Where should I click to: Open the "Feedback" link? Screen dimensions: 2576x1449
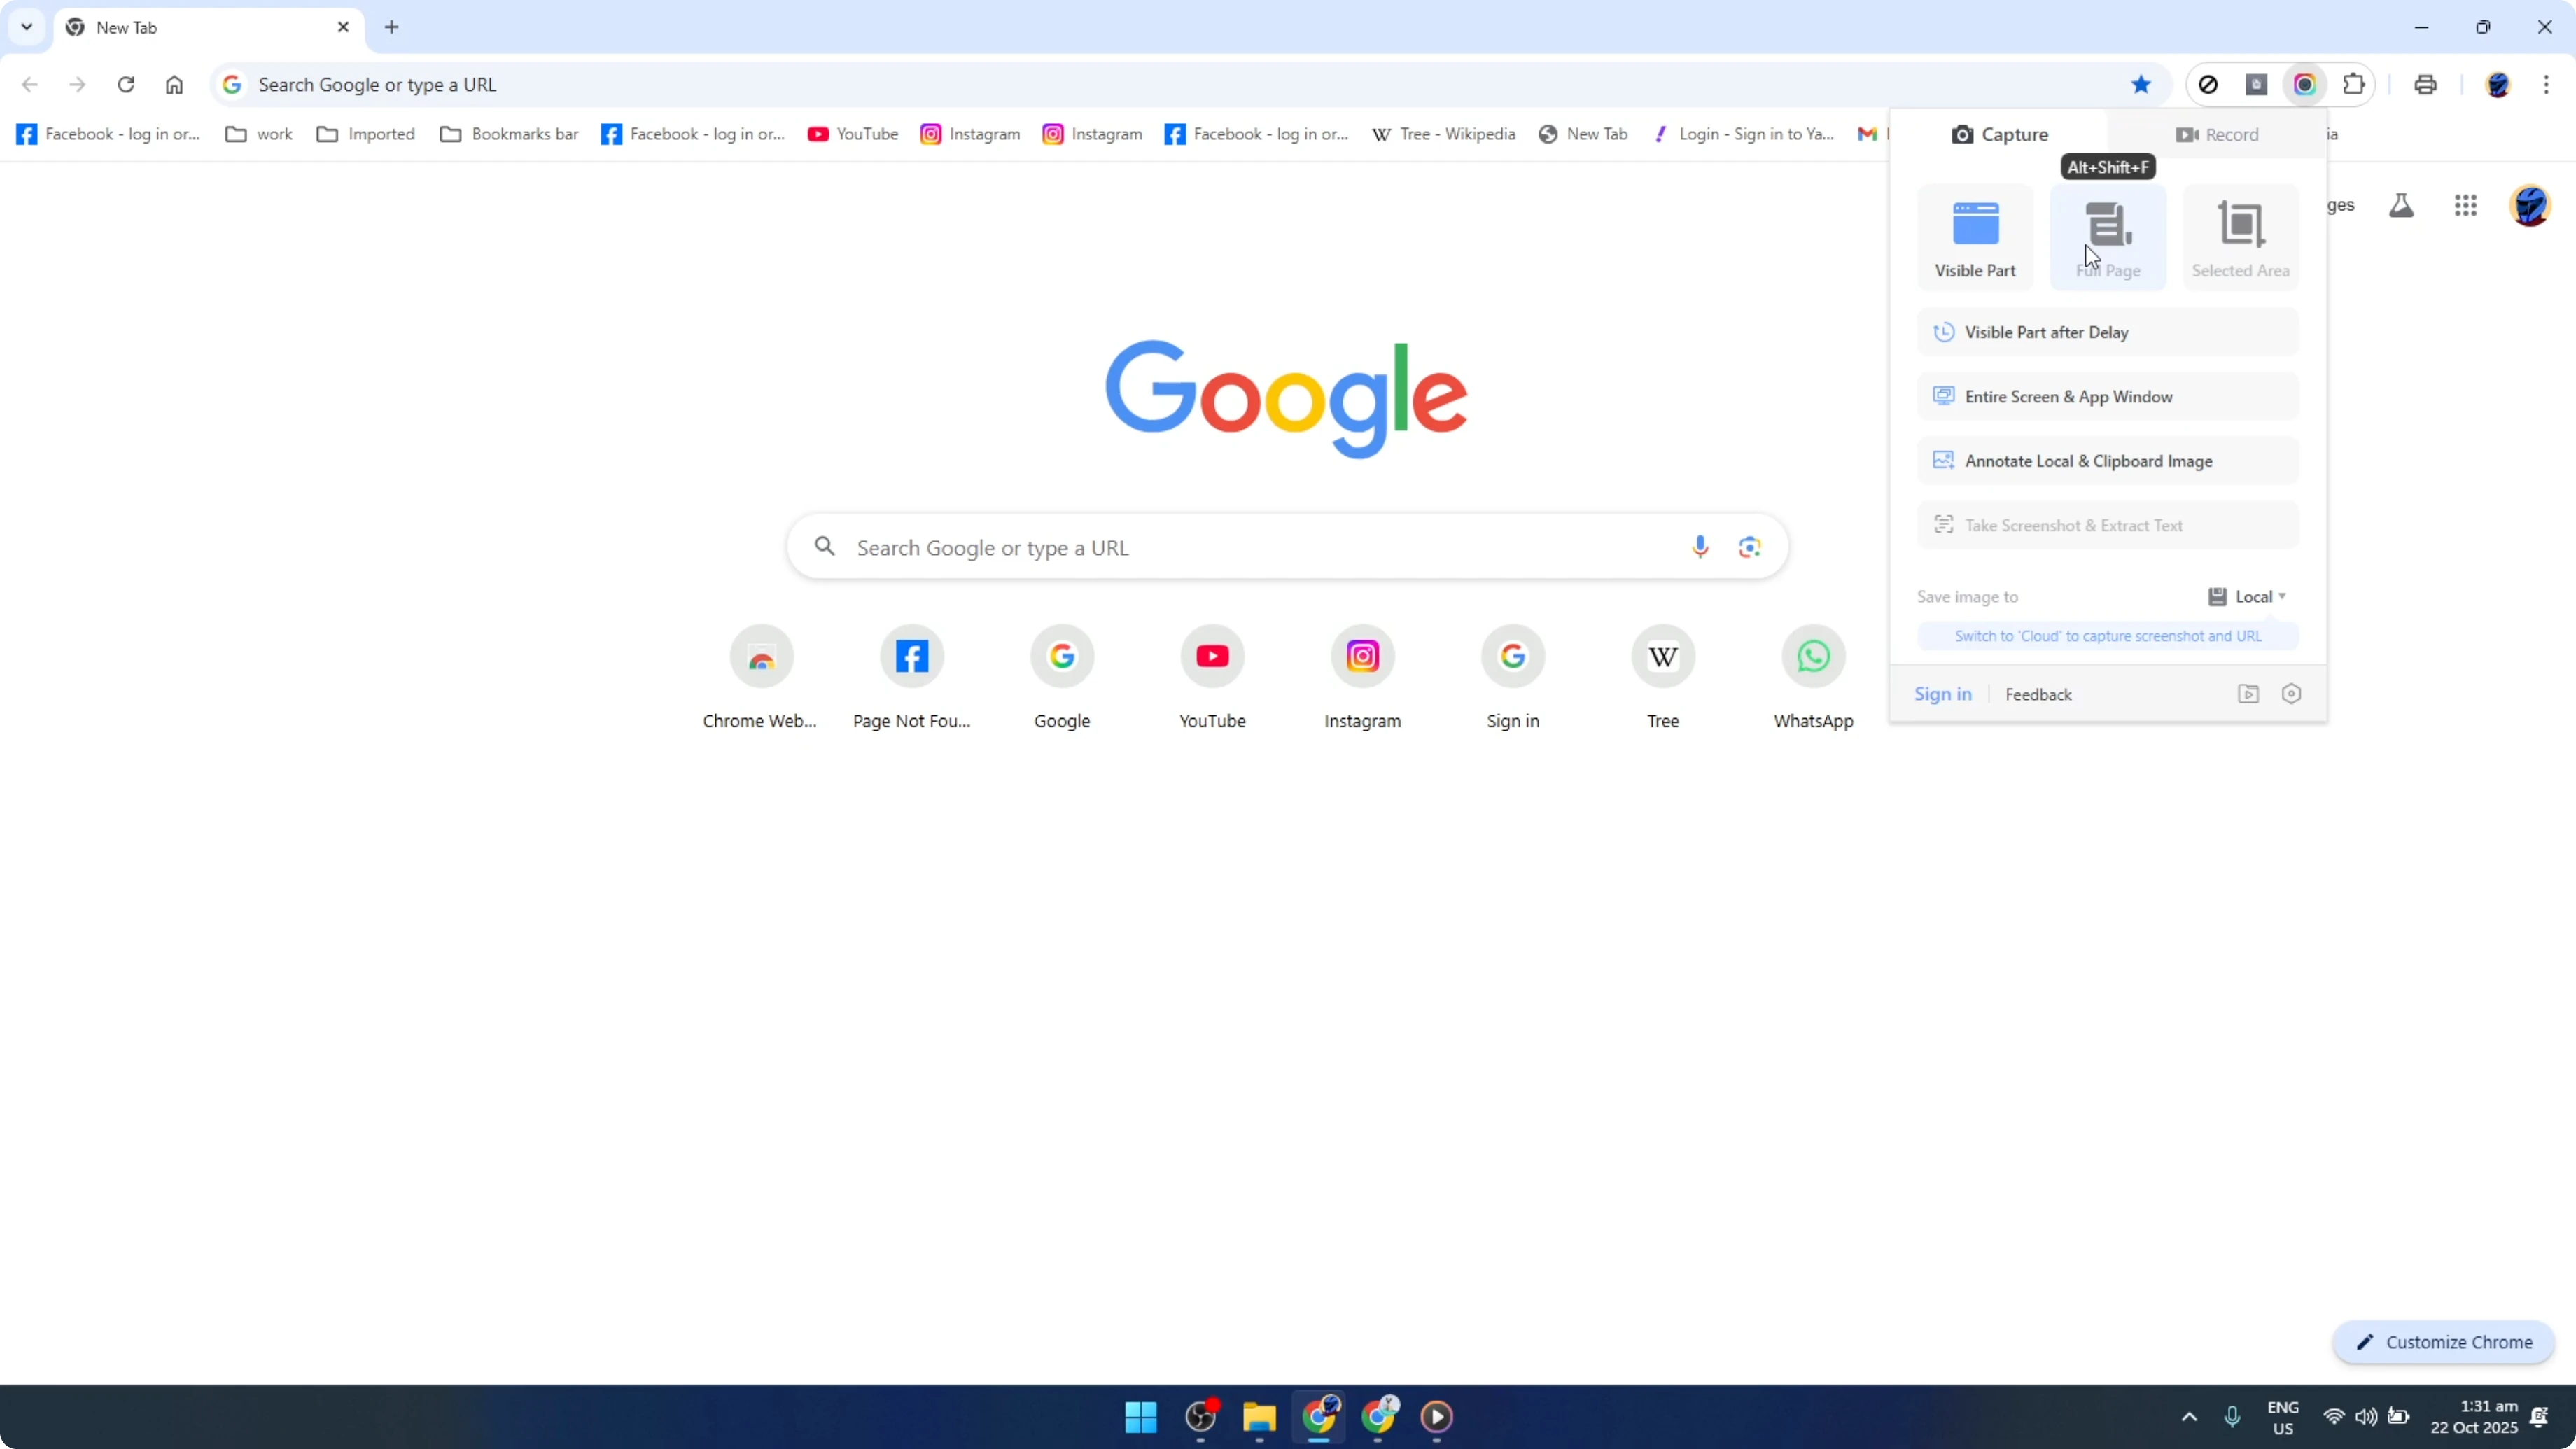pyautogui.click(x=2039, y=693)
